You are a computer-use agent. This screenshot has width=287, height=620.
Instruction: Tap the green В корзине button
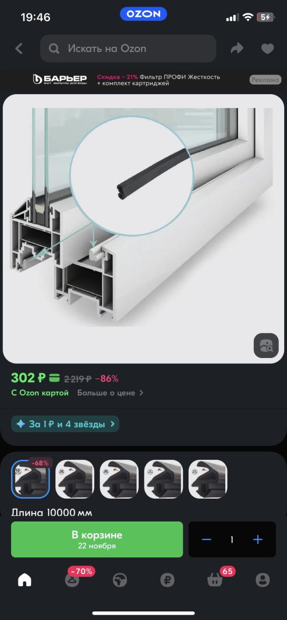[97, 540]
